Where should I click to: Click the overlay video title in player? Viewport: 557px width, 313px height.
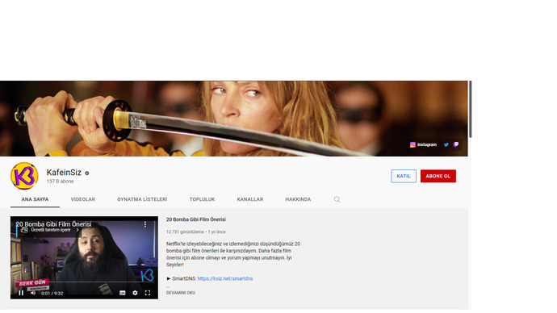(x=53, y=224)
